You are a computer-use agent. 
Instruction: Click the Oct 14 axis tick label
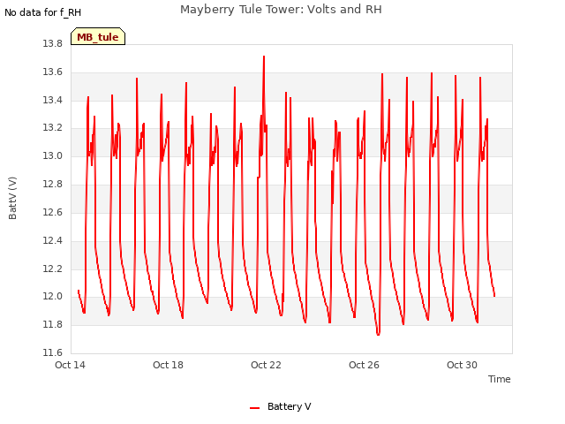point(70,365)
